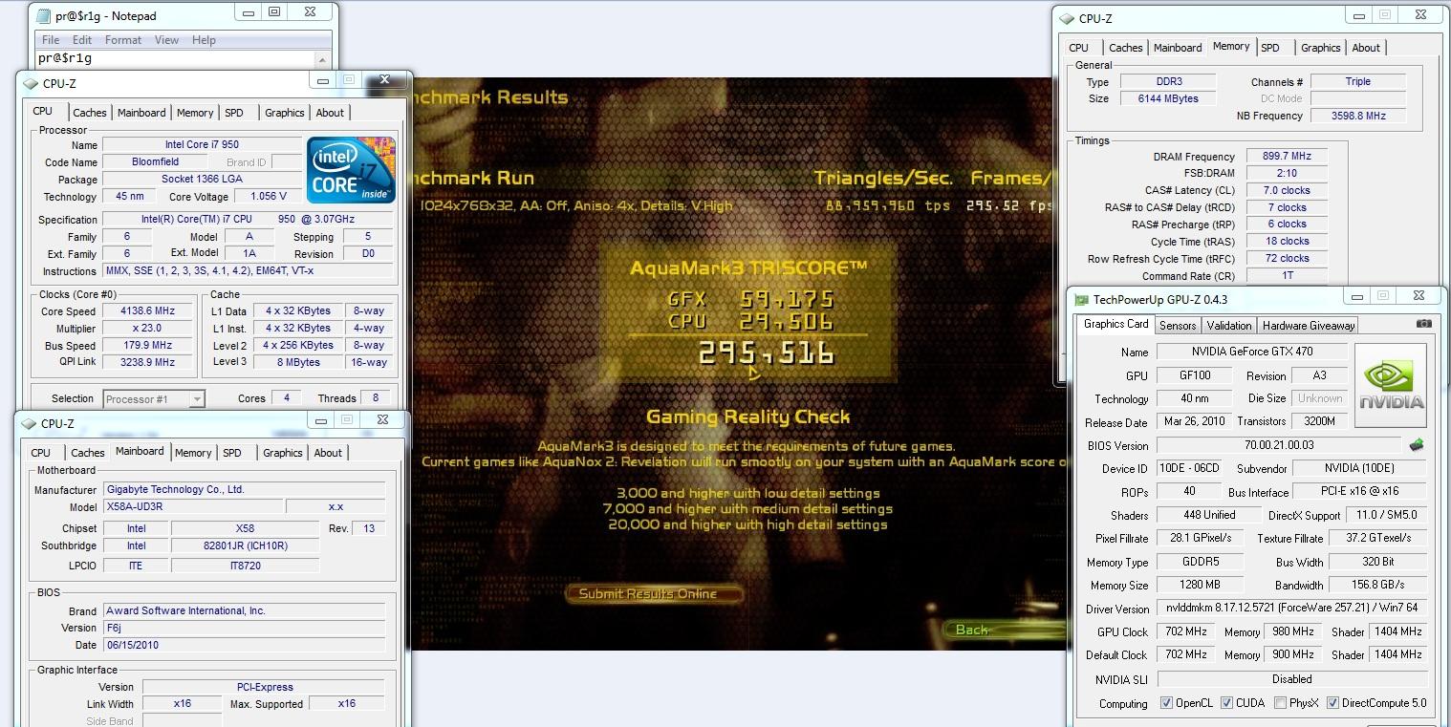Click the Code Name value Bloomfield
1451x727 pixels.
click(154, 162)
